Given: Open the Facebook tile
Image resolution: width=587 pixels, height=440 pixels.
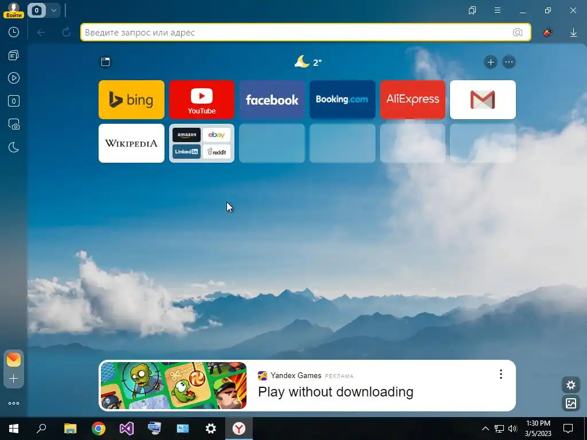Looking at the screenshot, I should click(272, 100).
